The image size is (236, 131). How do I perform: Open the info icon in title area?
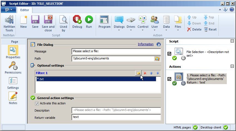click(x=225, y=9)
